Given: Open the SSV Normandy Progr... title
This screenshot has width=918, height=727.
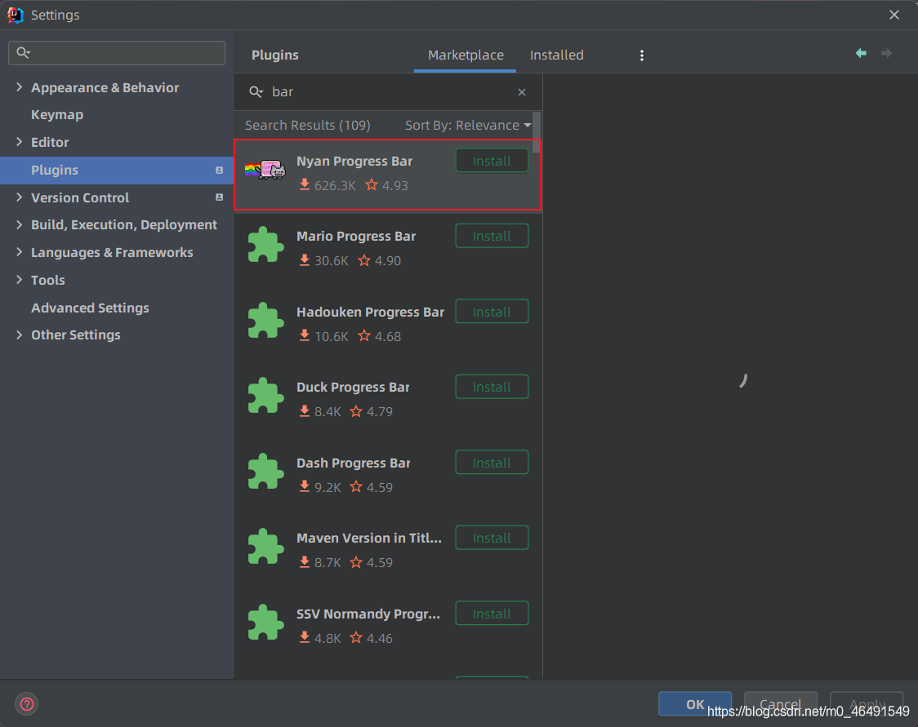Looking at the screenshot, I should pyautogui.click(x=368, y=614).
